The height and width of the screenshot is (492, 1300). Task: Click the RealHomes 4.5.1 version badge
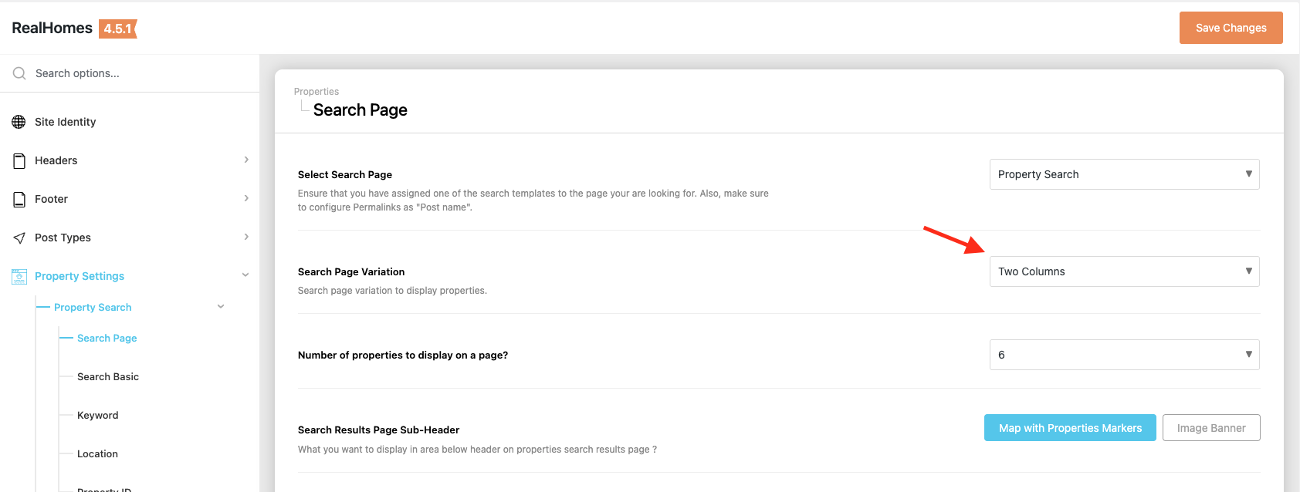coord(117,29)
